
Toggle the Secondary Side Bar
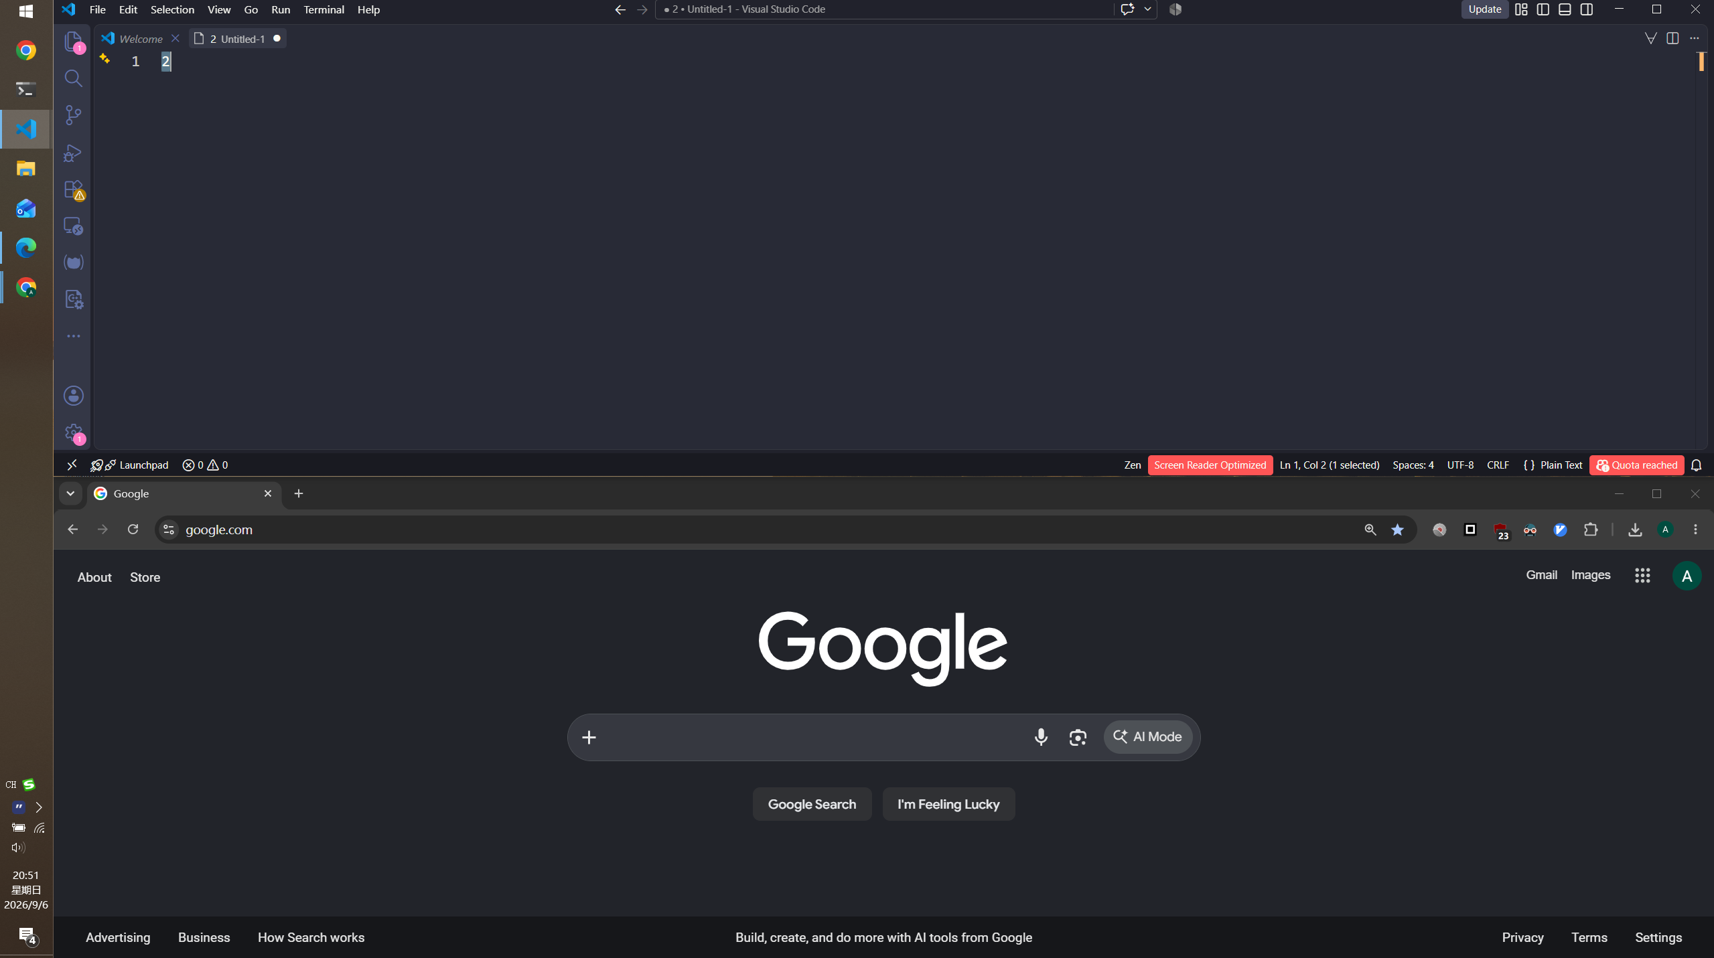click(x=1587, y=9)
